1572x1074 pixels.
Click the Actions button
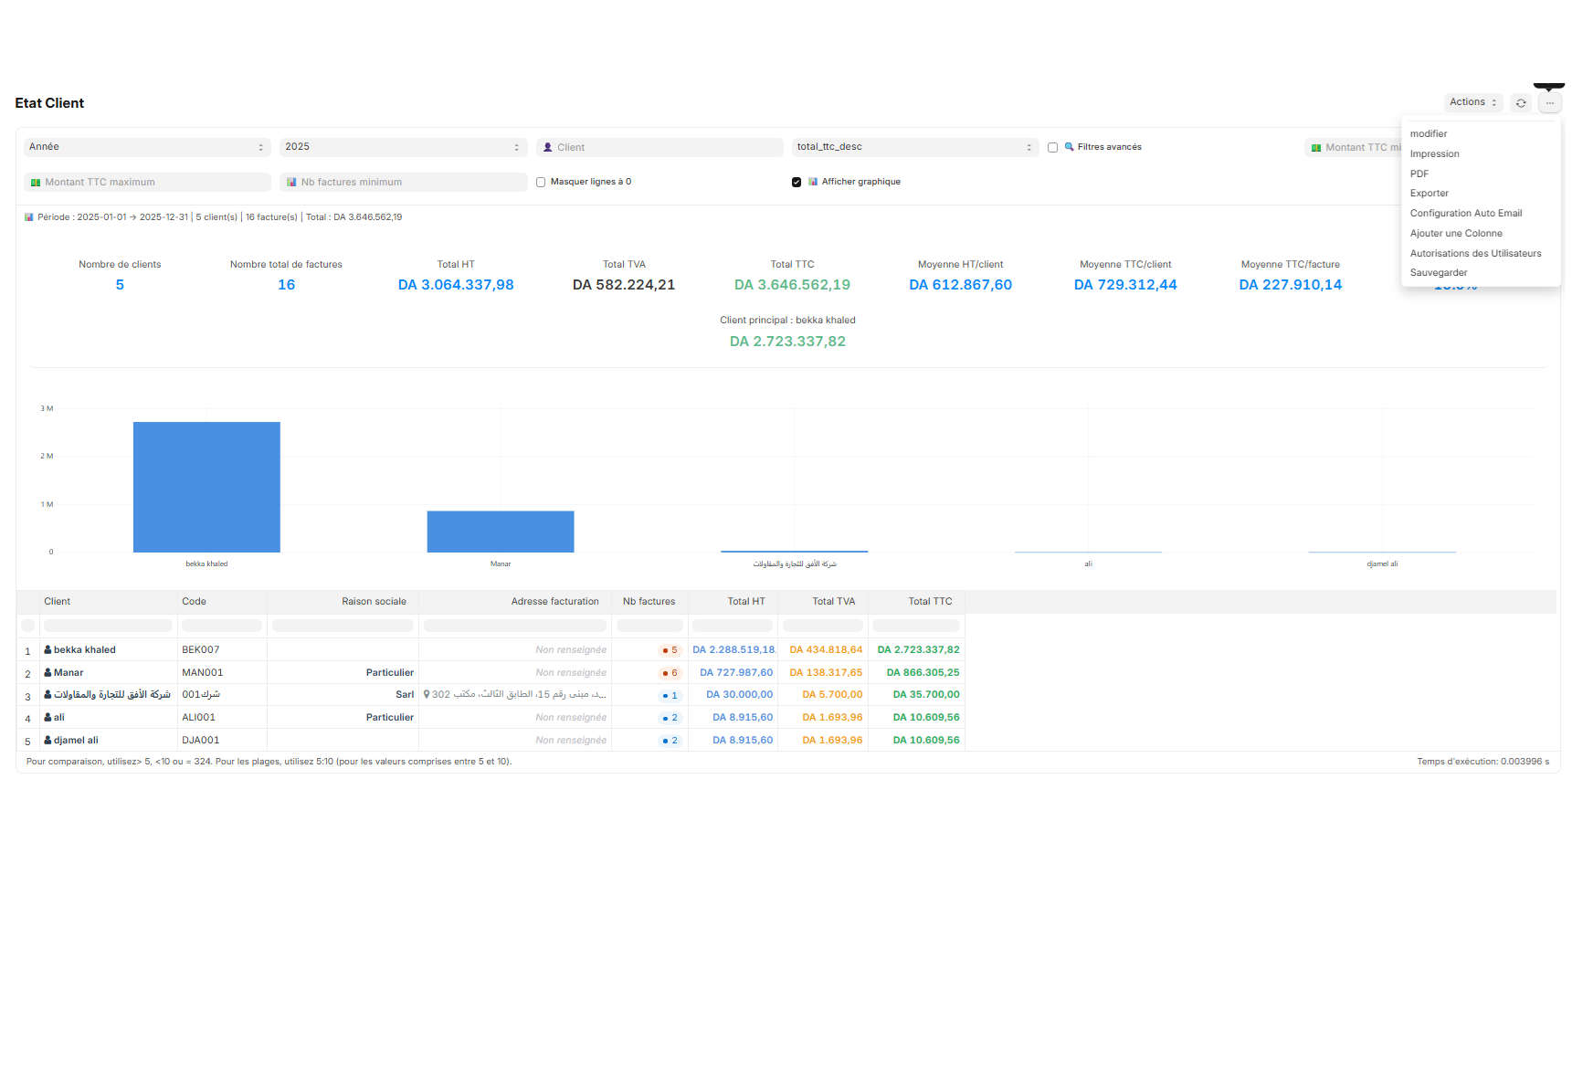point(1472,102)
